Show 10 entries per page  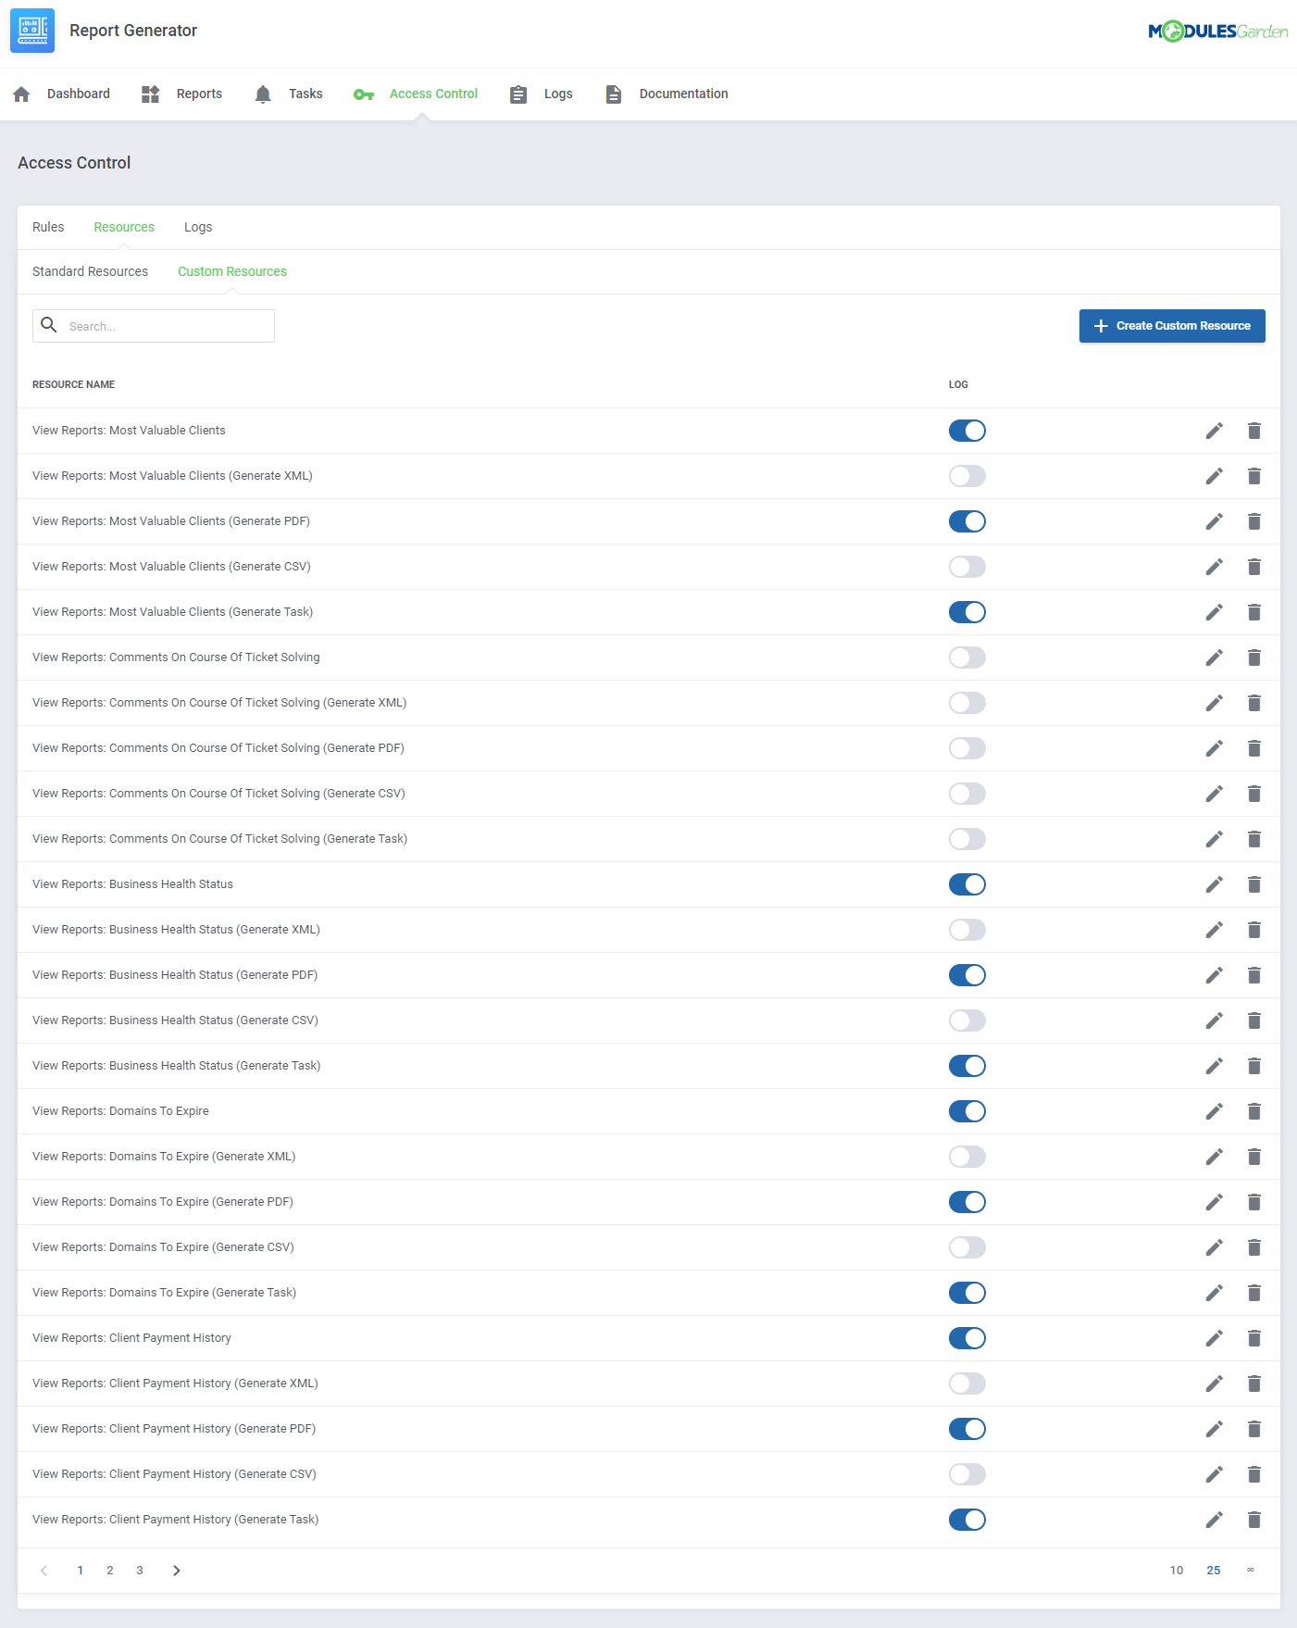[x=1176, y=1571]
